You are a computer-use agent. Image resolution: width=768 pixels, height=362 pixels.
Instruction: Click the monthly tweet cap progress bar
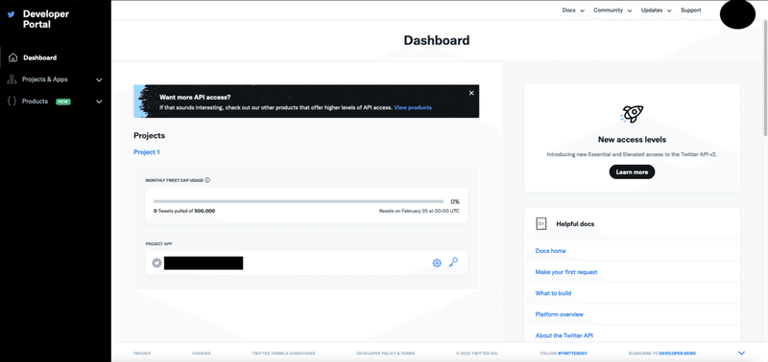click(299, 201)
